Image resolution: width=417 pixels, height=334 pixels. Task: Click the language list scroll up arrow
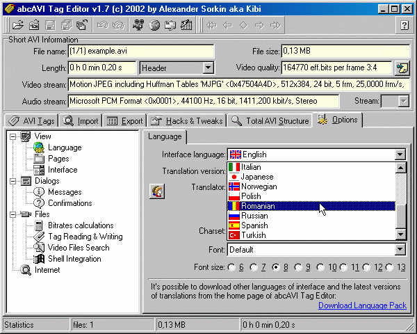tap(400, 168)
